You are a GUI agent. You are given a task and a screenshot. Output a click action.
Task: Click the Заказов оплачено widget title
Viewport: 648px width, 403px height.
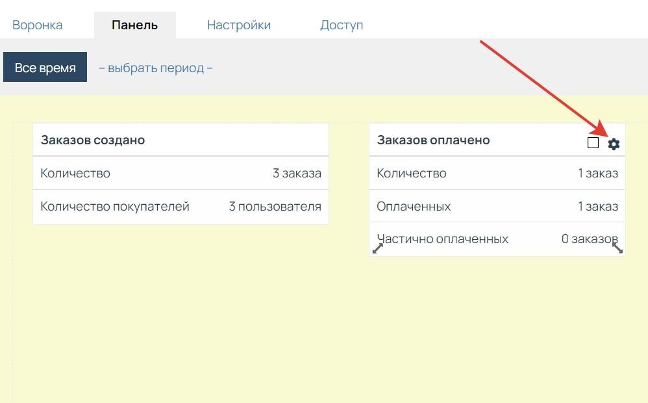pyautogui.click(x=433, y=140)
